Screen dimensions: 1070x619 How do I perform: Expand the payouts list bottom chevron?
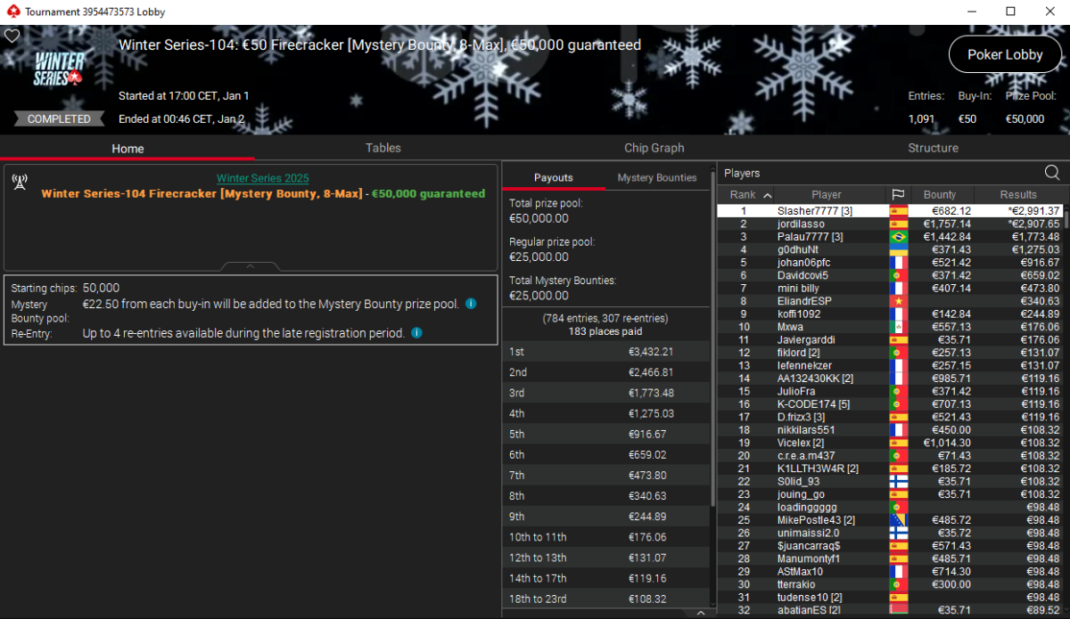[x=701, y=613]
